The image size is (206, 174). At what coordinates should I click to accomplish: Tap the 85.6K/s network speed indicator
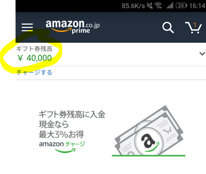133,6
